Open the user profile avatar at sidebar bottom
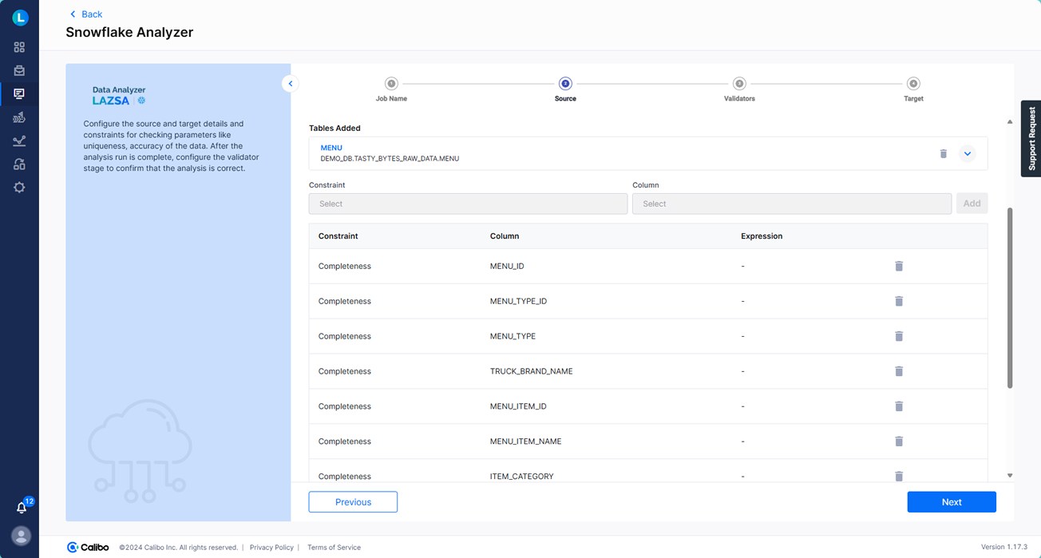 (19, 536)
